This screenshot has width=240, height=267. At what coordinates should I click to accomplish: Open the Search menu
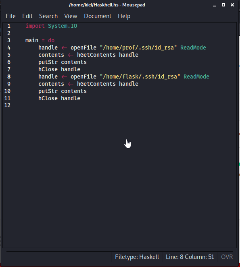(x=48, y=16)
